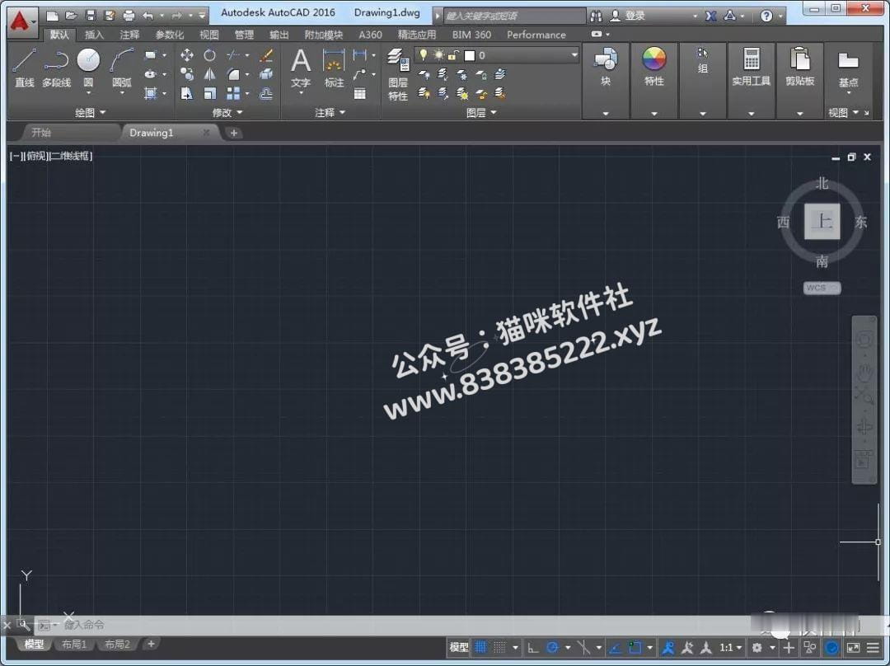890x666 pixels.
Task: Open the Clipboard (剪贴板) panel
Action: coord(799,67)
